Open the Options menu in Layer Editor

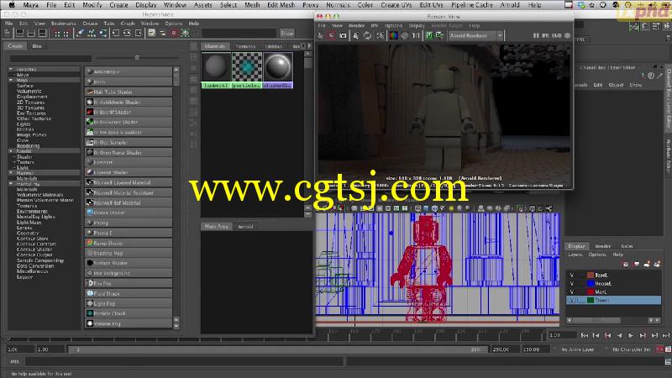[597, 255]
